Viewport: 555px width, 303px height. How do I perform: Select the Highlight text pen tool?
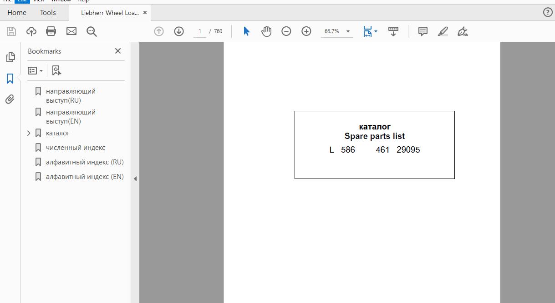click(443, 31)
